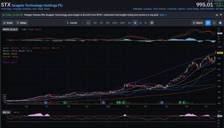
Task: Click the STX ticker symbol
Action: click(x=6, y=5)
